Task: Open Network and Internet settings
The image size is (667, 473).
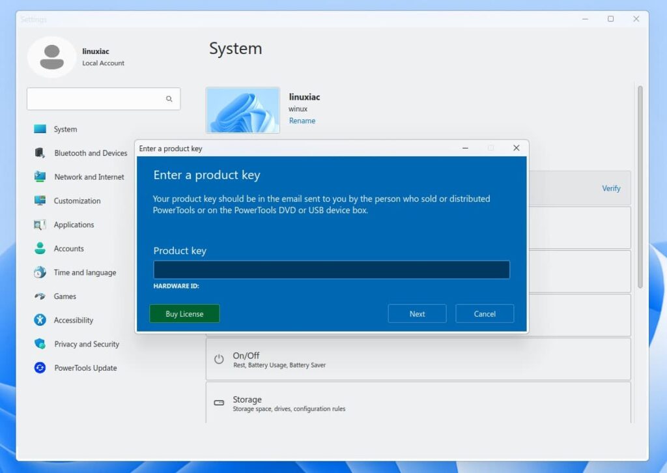Action: coord(39,177)
